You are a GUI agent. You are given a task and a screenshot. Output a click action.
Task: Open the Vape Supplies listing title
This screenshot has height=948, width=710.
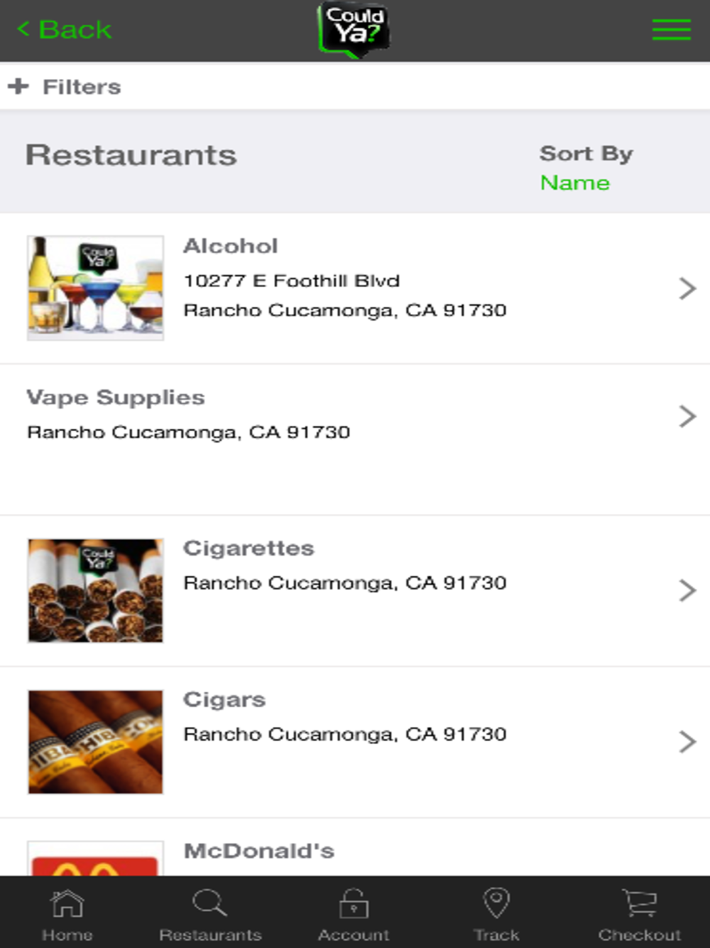point(116,398)
